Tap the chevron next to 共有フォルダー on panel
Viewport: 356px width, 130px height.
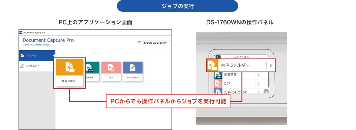click(x=271, y=65)
